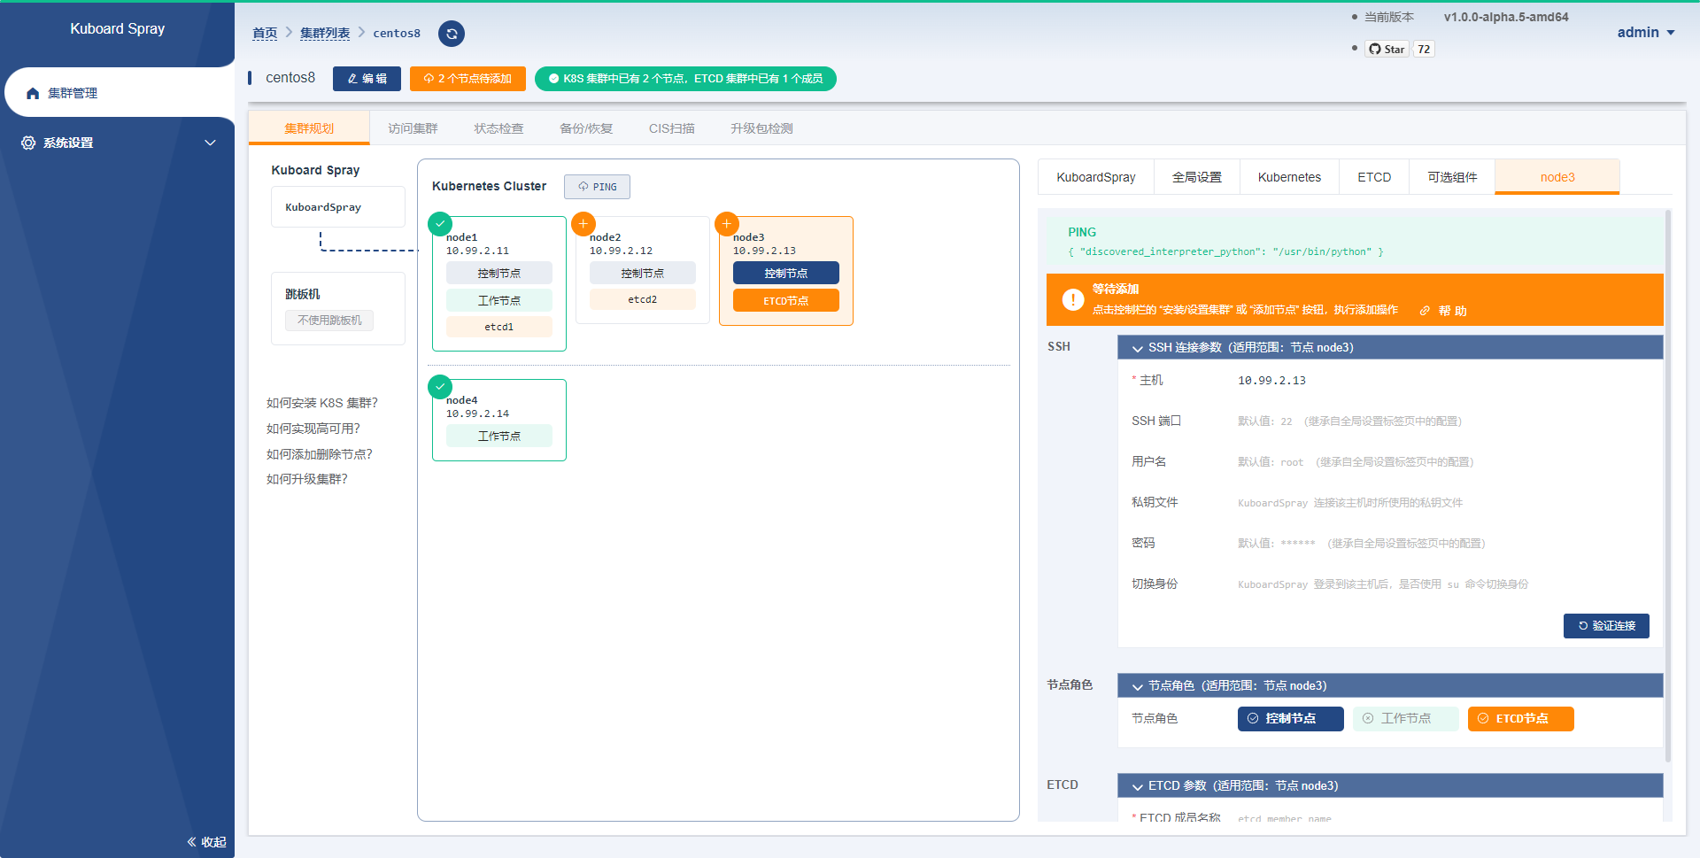The height and width of the screenshot is (858, 1700).
Task: Select 集群管理 in the sidebar
Action: click(x=120, y=93)
